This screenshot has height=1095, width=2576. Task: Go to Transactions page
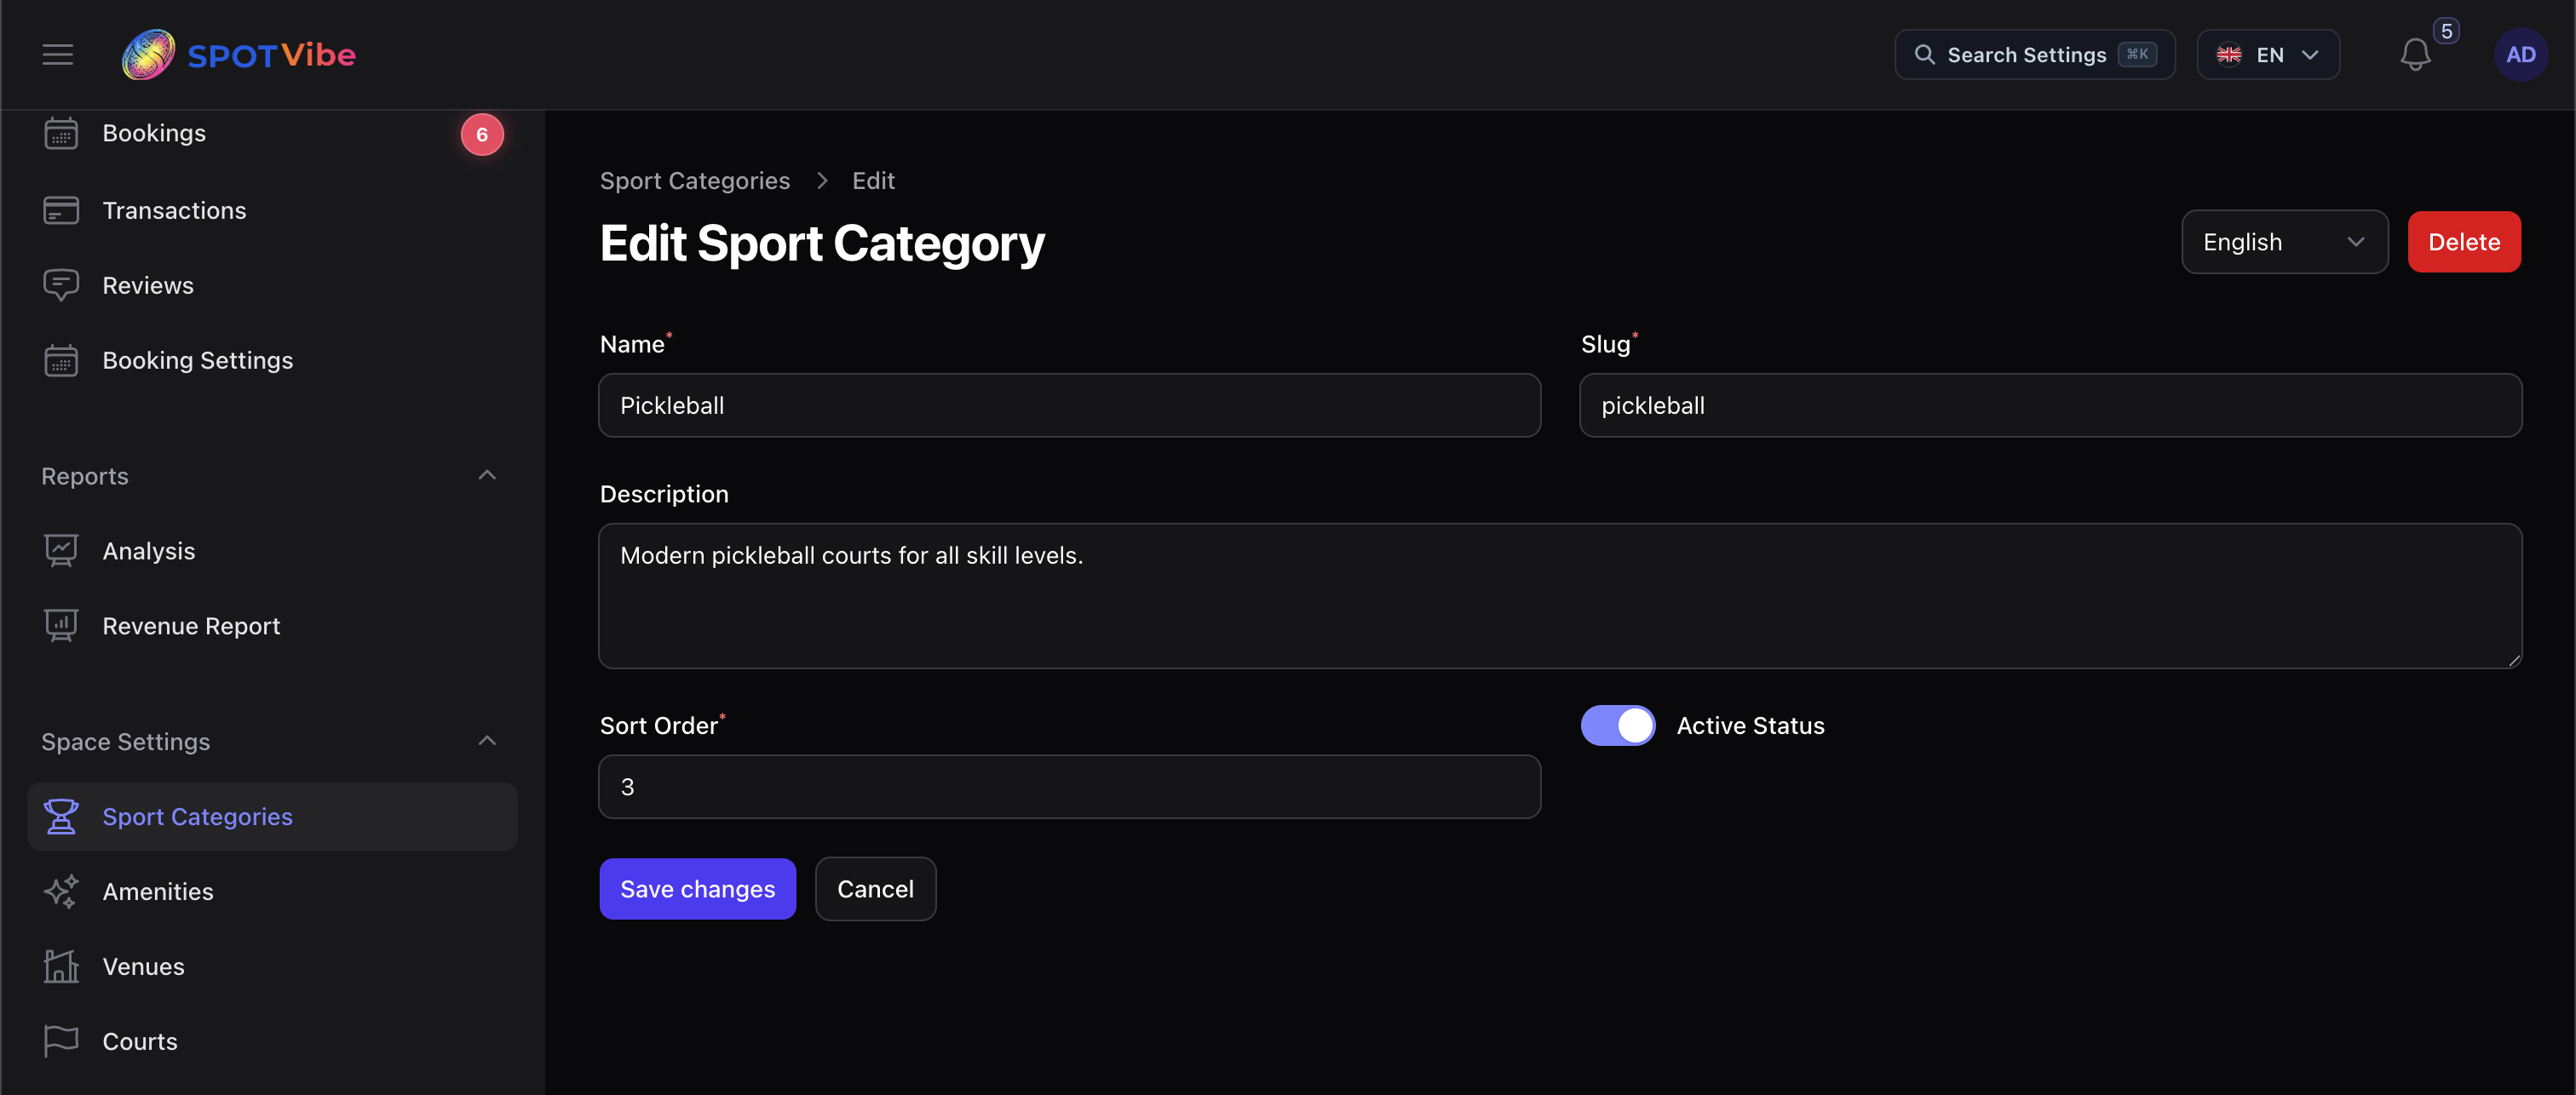(272, 210)
